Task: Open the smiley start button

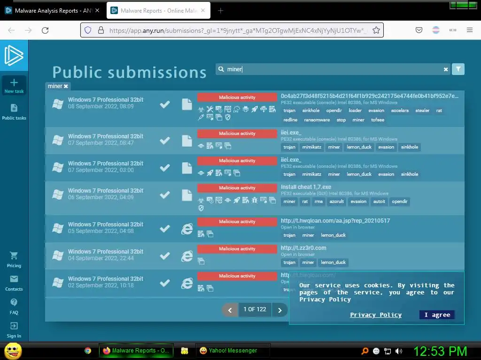Action: [x=13, y=351]
